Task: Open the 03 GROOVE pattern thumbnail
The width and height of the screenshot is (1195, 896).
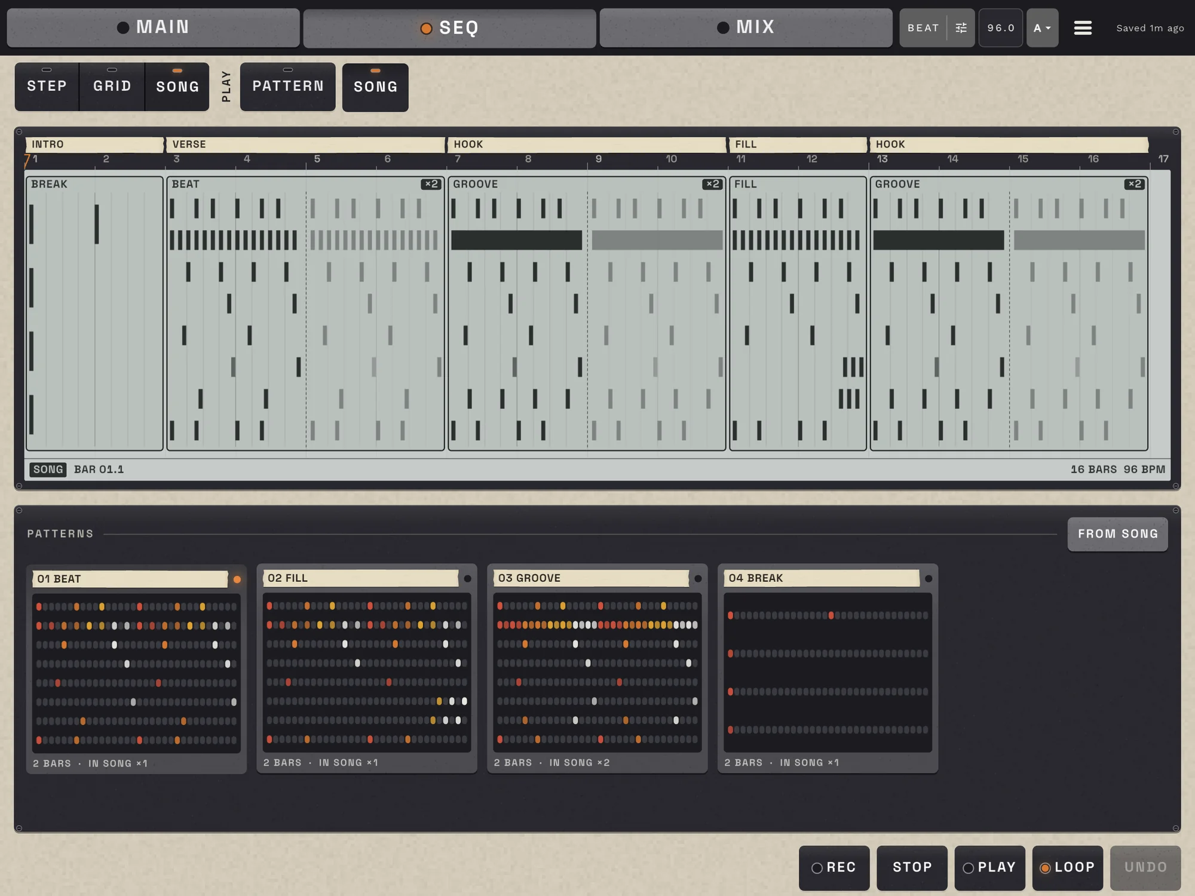Action: point(597,673)
